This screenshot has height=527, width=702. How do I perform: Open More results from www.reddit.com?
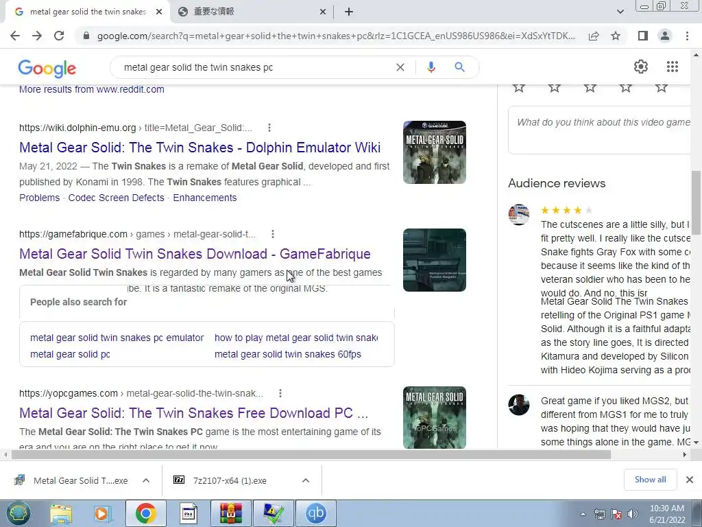tap(92, 89)
